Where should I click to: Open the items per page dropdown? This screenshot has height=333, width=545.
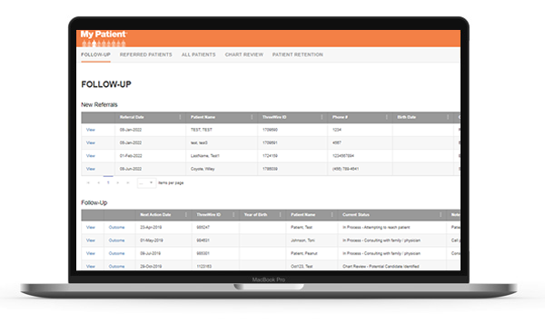[146, 182]
